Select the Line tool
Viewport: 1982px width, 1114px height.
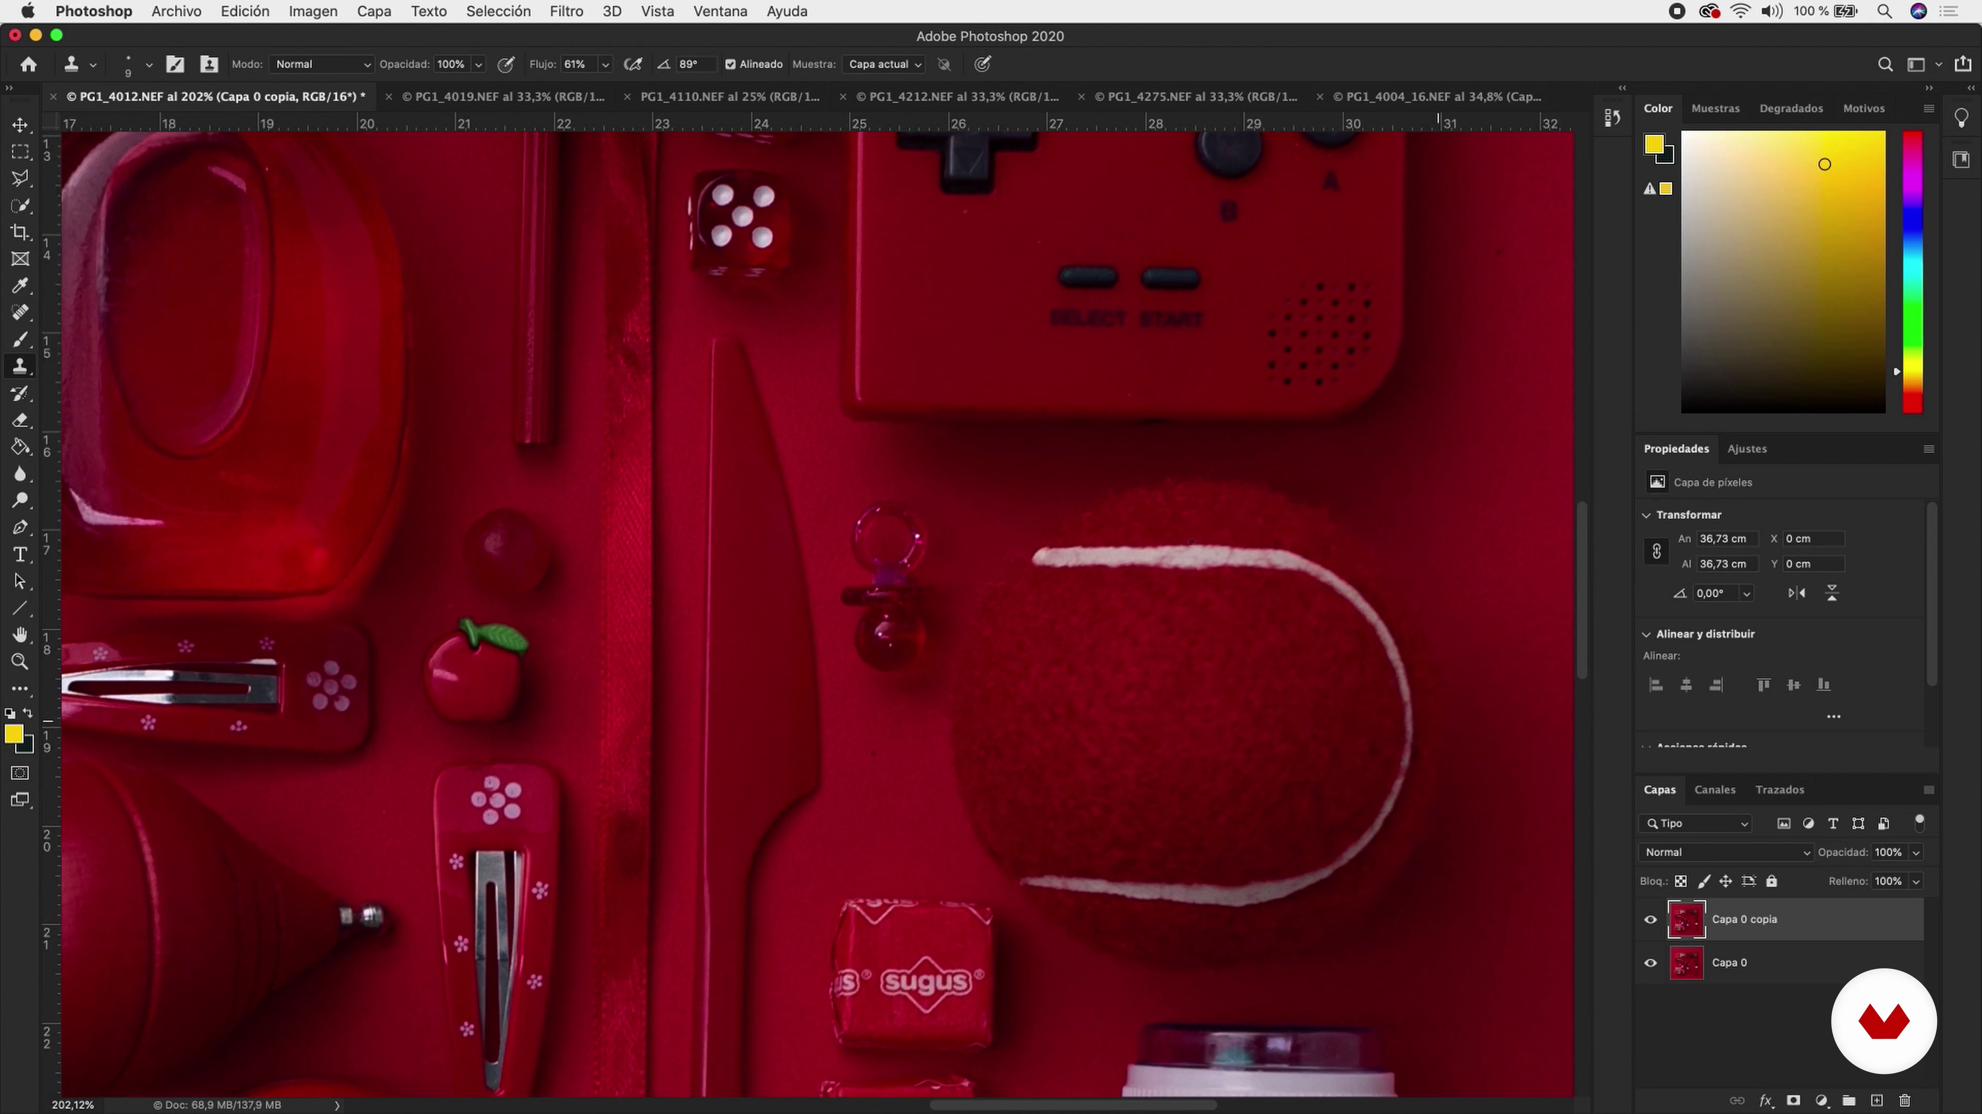click(20, 609)
